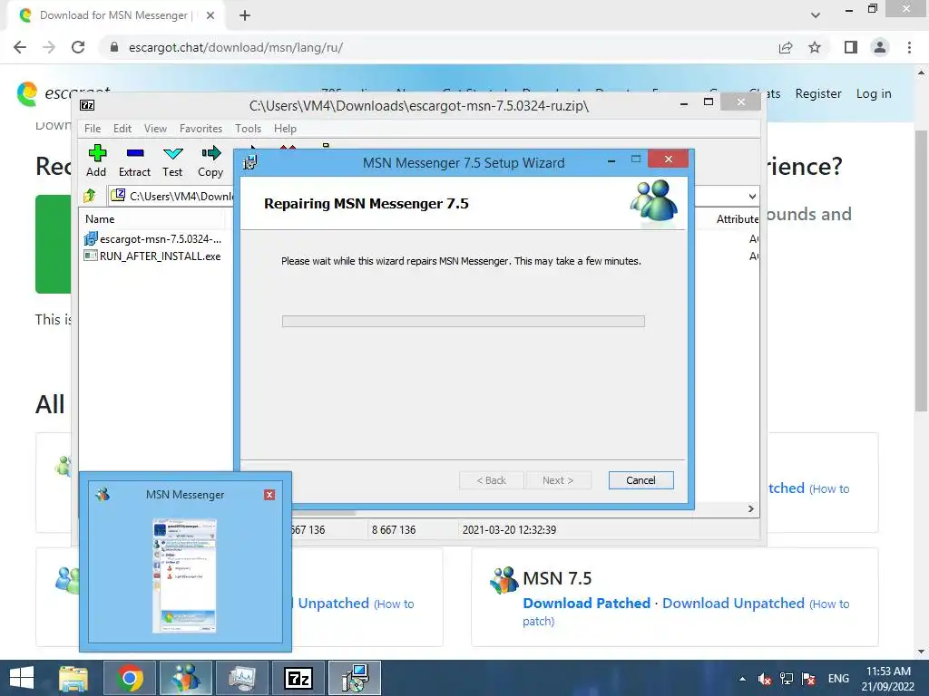Click the 7-Zip taskbar icon
The image size is (929, 696).
coord(298,678)
